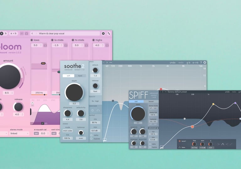Image resolution: width=241 pixels, height=169 pixels.
Task: Click spiff large depth knob
Action: tap(138, 114)
